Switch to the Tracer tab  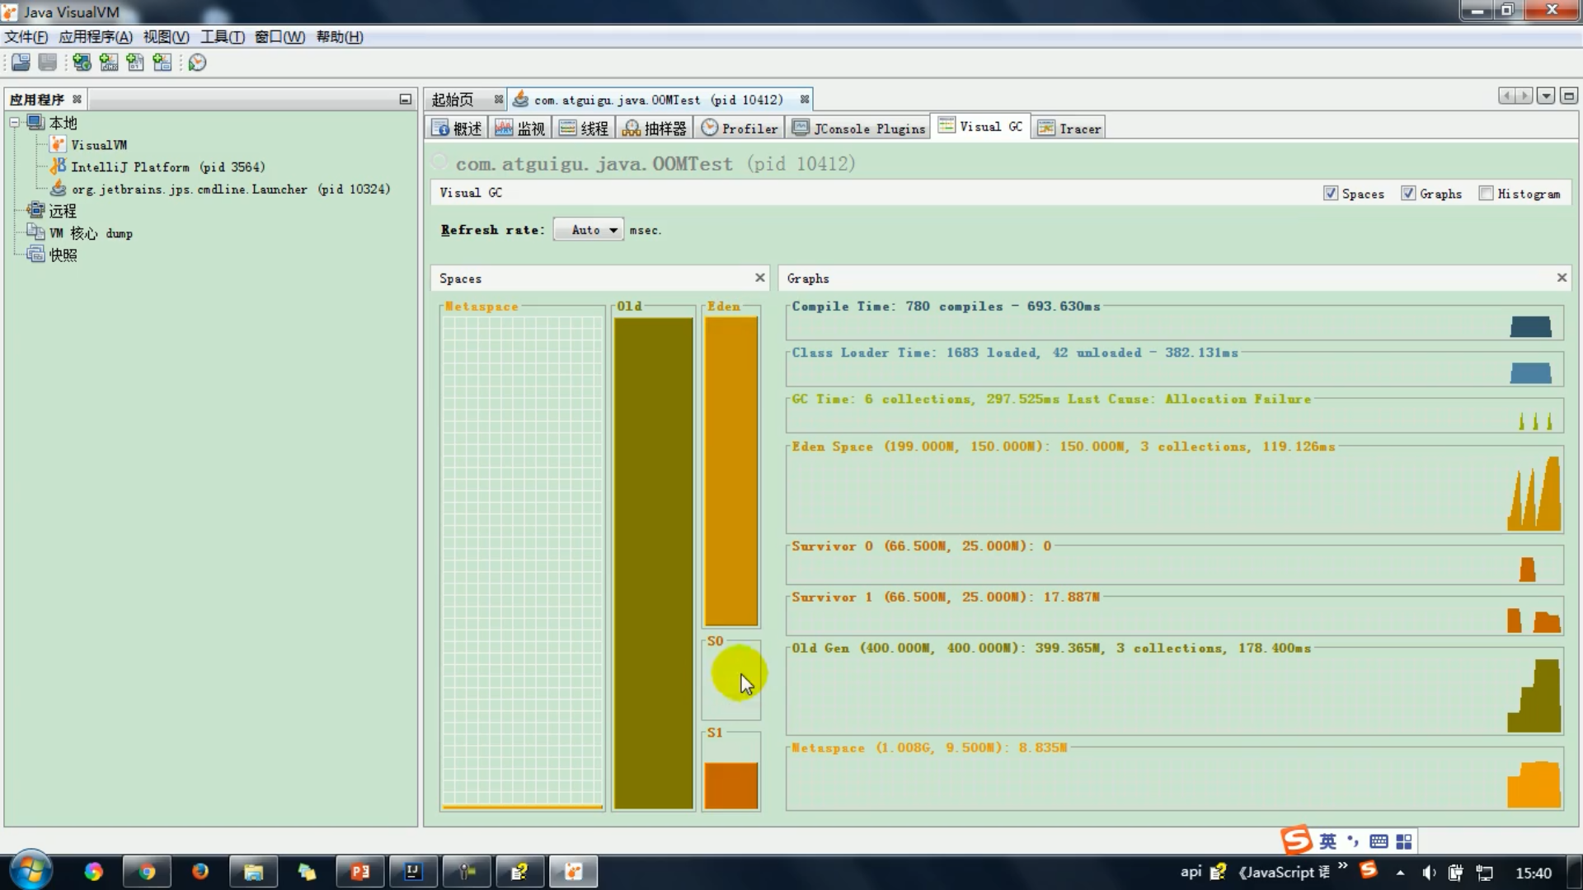(1069, 128)
